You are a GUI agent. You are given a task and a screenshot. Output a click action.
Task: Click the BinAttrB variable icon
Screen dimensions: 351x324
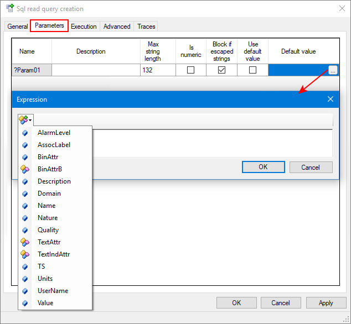25,169
